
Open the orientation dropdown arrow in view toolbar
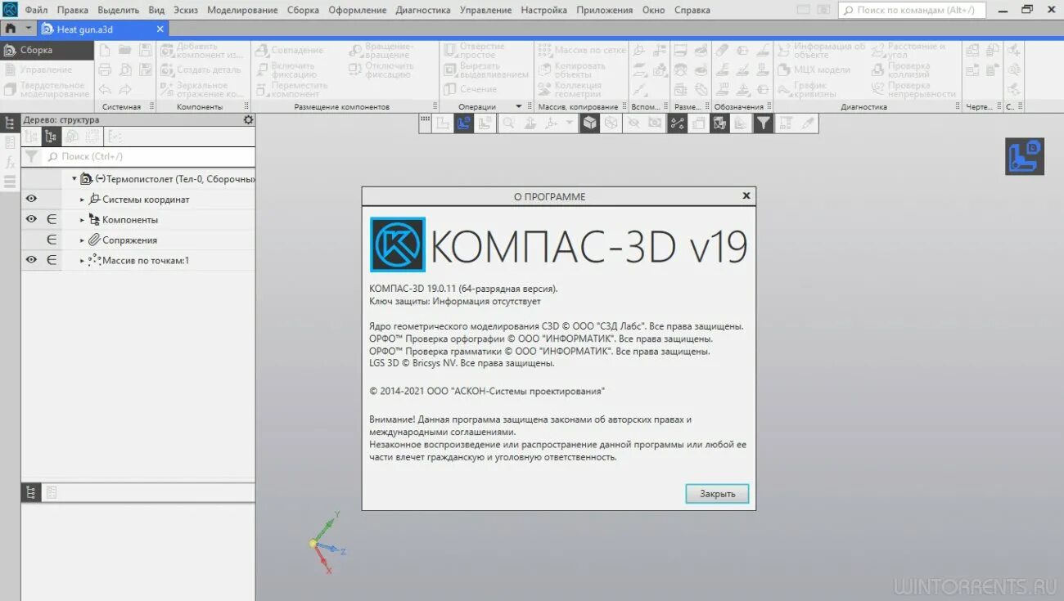(x=570, y=123)
